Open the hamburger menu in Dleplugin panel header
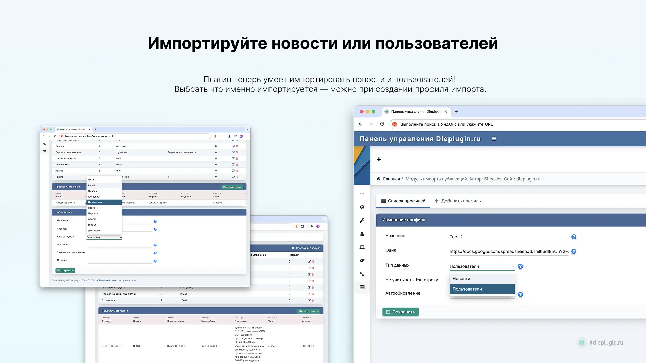The height and width of the screenshot is (363, 646). 494,139
